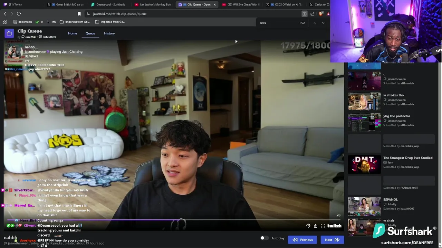Open SirMuffin9 author link
The height and width of the screenshot is (248, 442).
tap(47, 37)
